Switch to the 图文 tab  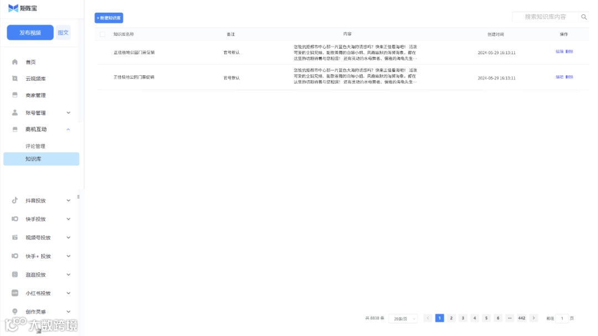pyautogui.click(x=64, y=33)
